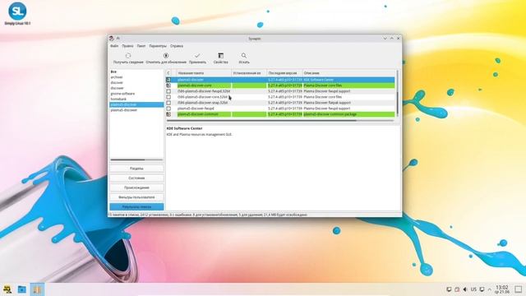
Task: Open the Правка menu
Action: click(x=127, y=46)
